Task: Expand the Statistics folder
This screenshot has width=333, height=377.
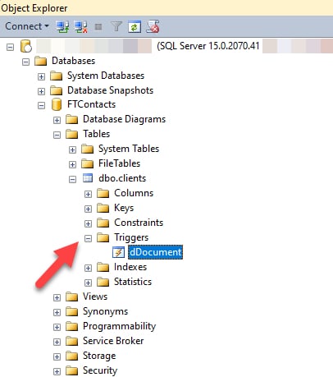Action: (x=88, y=283)
